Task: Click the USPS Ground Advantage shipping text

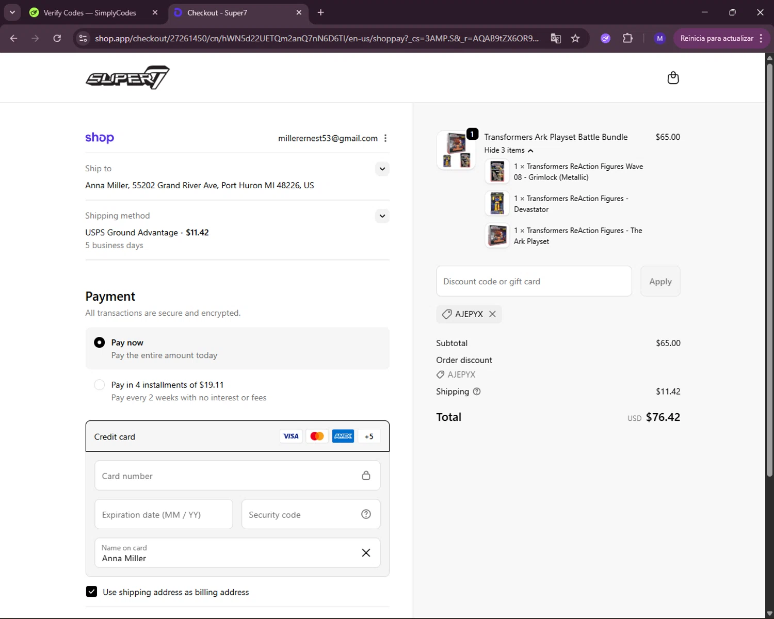Action: coord(132,233)
